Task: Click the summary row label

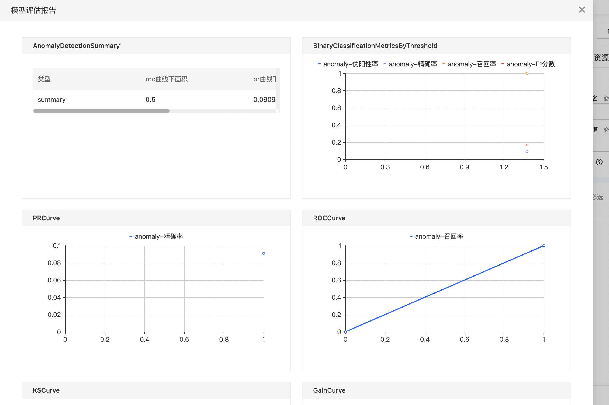Action: coord(52,100)
